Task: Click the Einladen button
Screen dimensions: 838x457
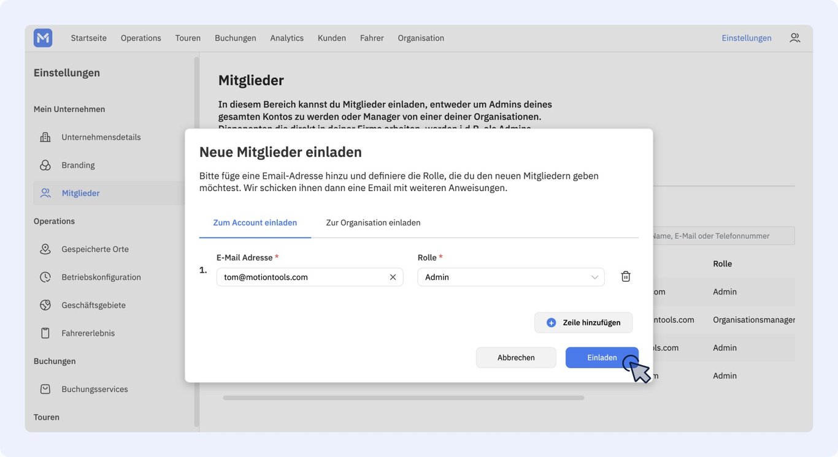Action: [602, 358]
